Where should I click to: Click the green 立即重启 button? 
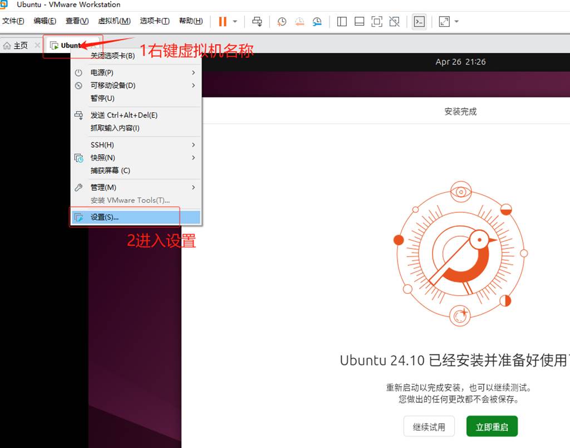[x=492, y=426]
